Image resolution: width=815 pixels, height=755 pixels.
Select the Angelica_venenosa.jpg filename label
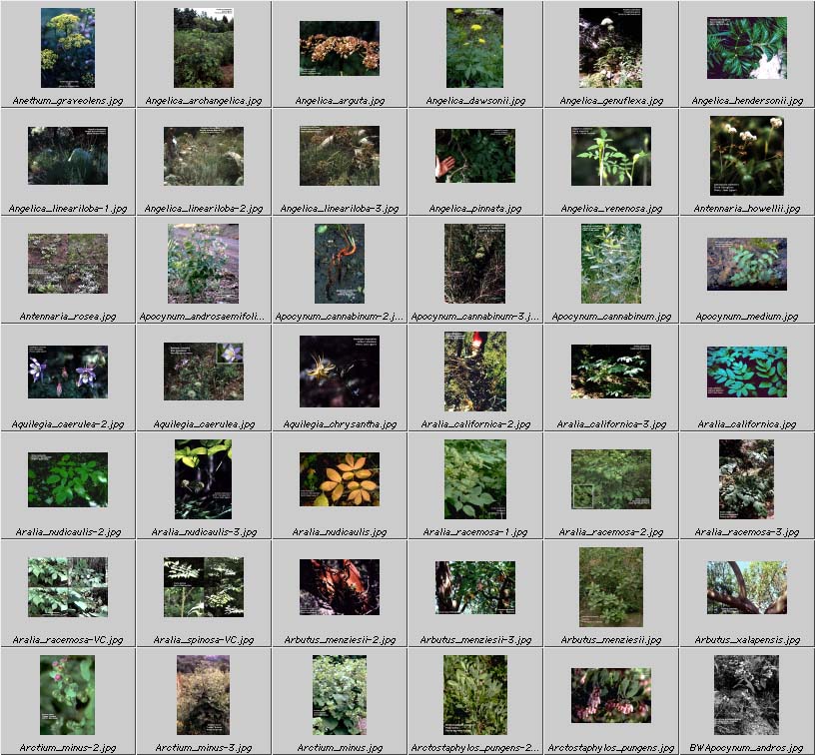pyautogui.click(x=610, y=209)
